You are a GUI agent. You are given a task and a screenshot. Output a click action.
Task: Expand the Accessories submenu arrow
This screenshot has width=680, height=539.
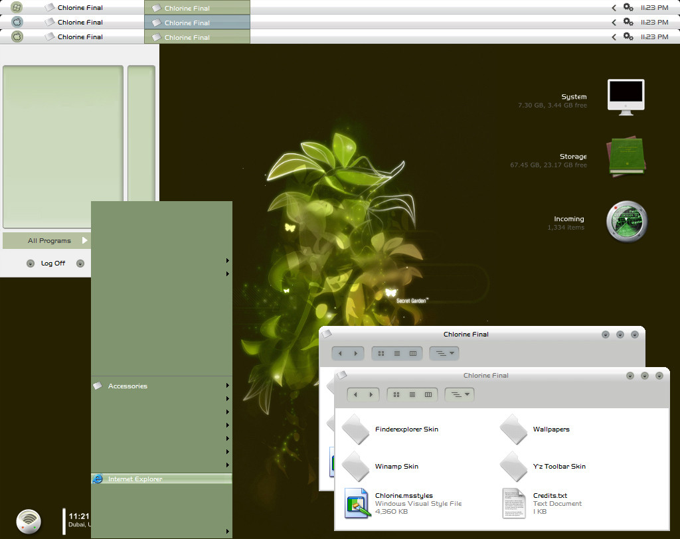[228, 386]
